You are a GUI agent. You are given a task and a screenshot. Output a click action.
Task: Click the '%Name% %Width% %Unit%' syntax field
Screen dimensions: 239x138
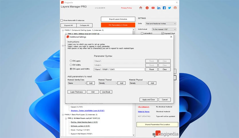tap(119, 69)
